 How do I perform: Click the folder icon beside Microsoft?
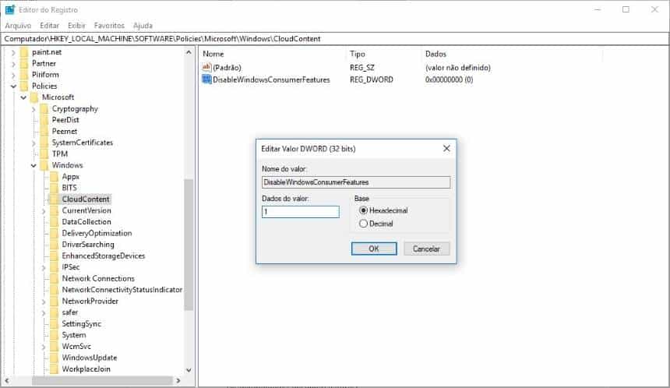(34, 97)
